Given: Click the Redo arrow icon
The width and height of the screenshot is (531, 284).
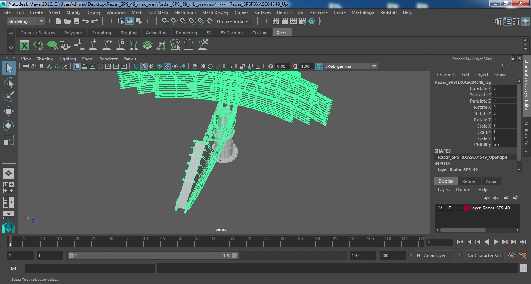Looking at the screenshot, I should tap(94, 21).
